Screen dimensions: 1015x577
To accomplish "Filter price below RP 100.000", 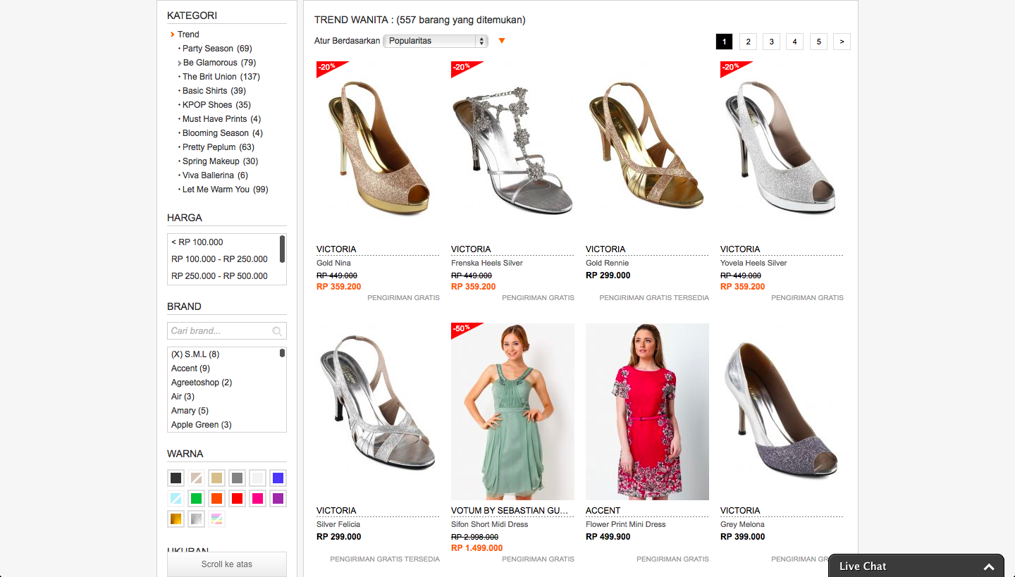I will click(197, 242).
